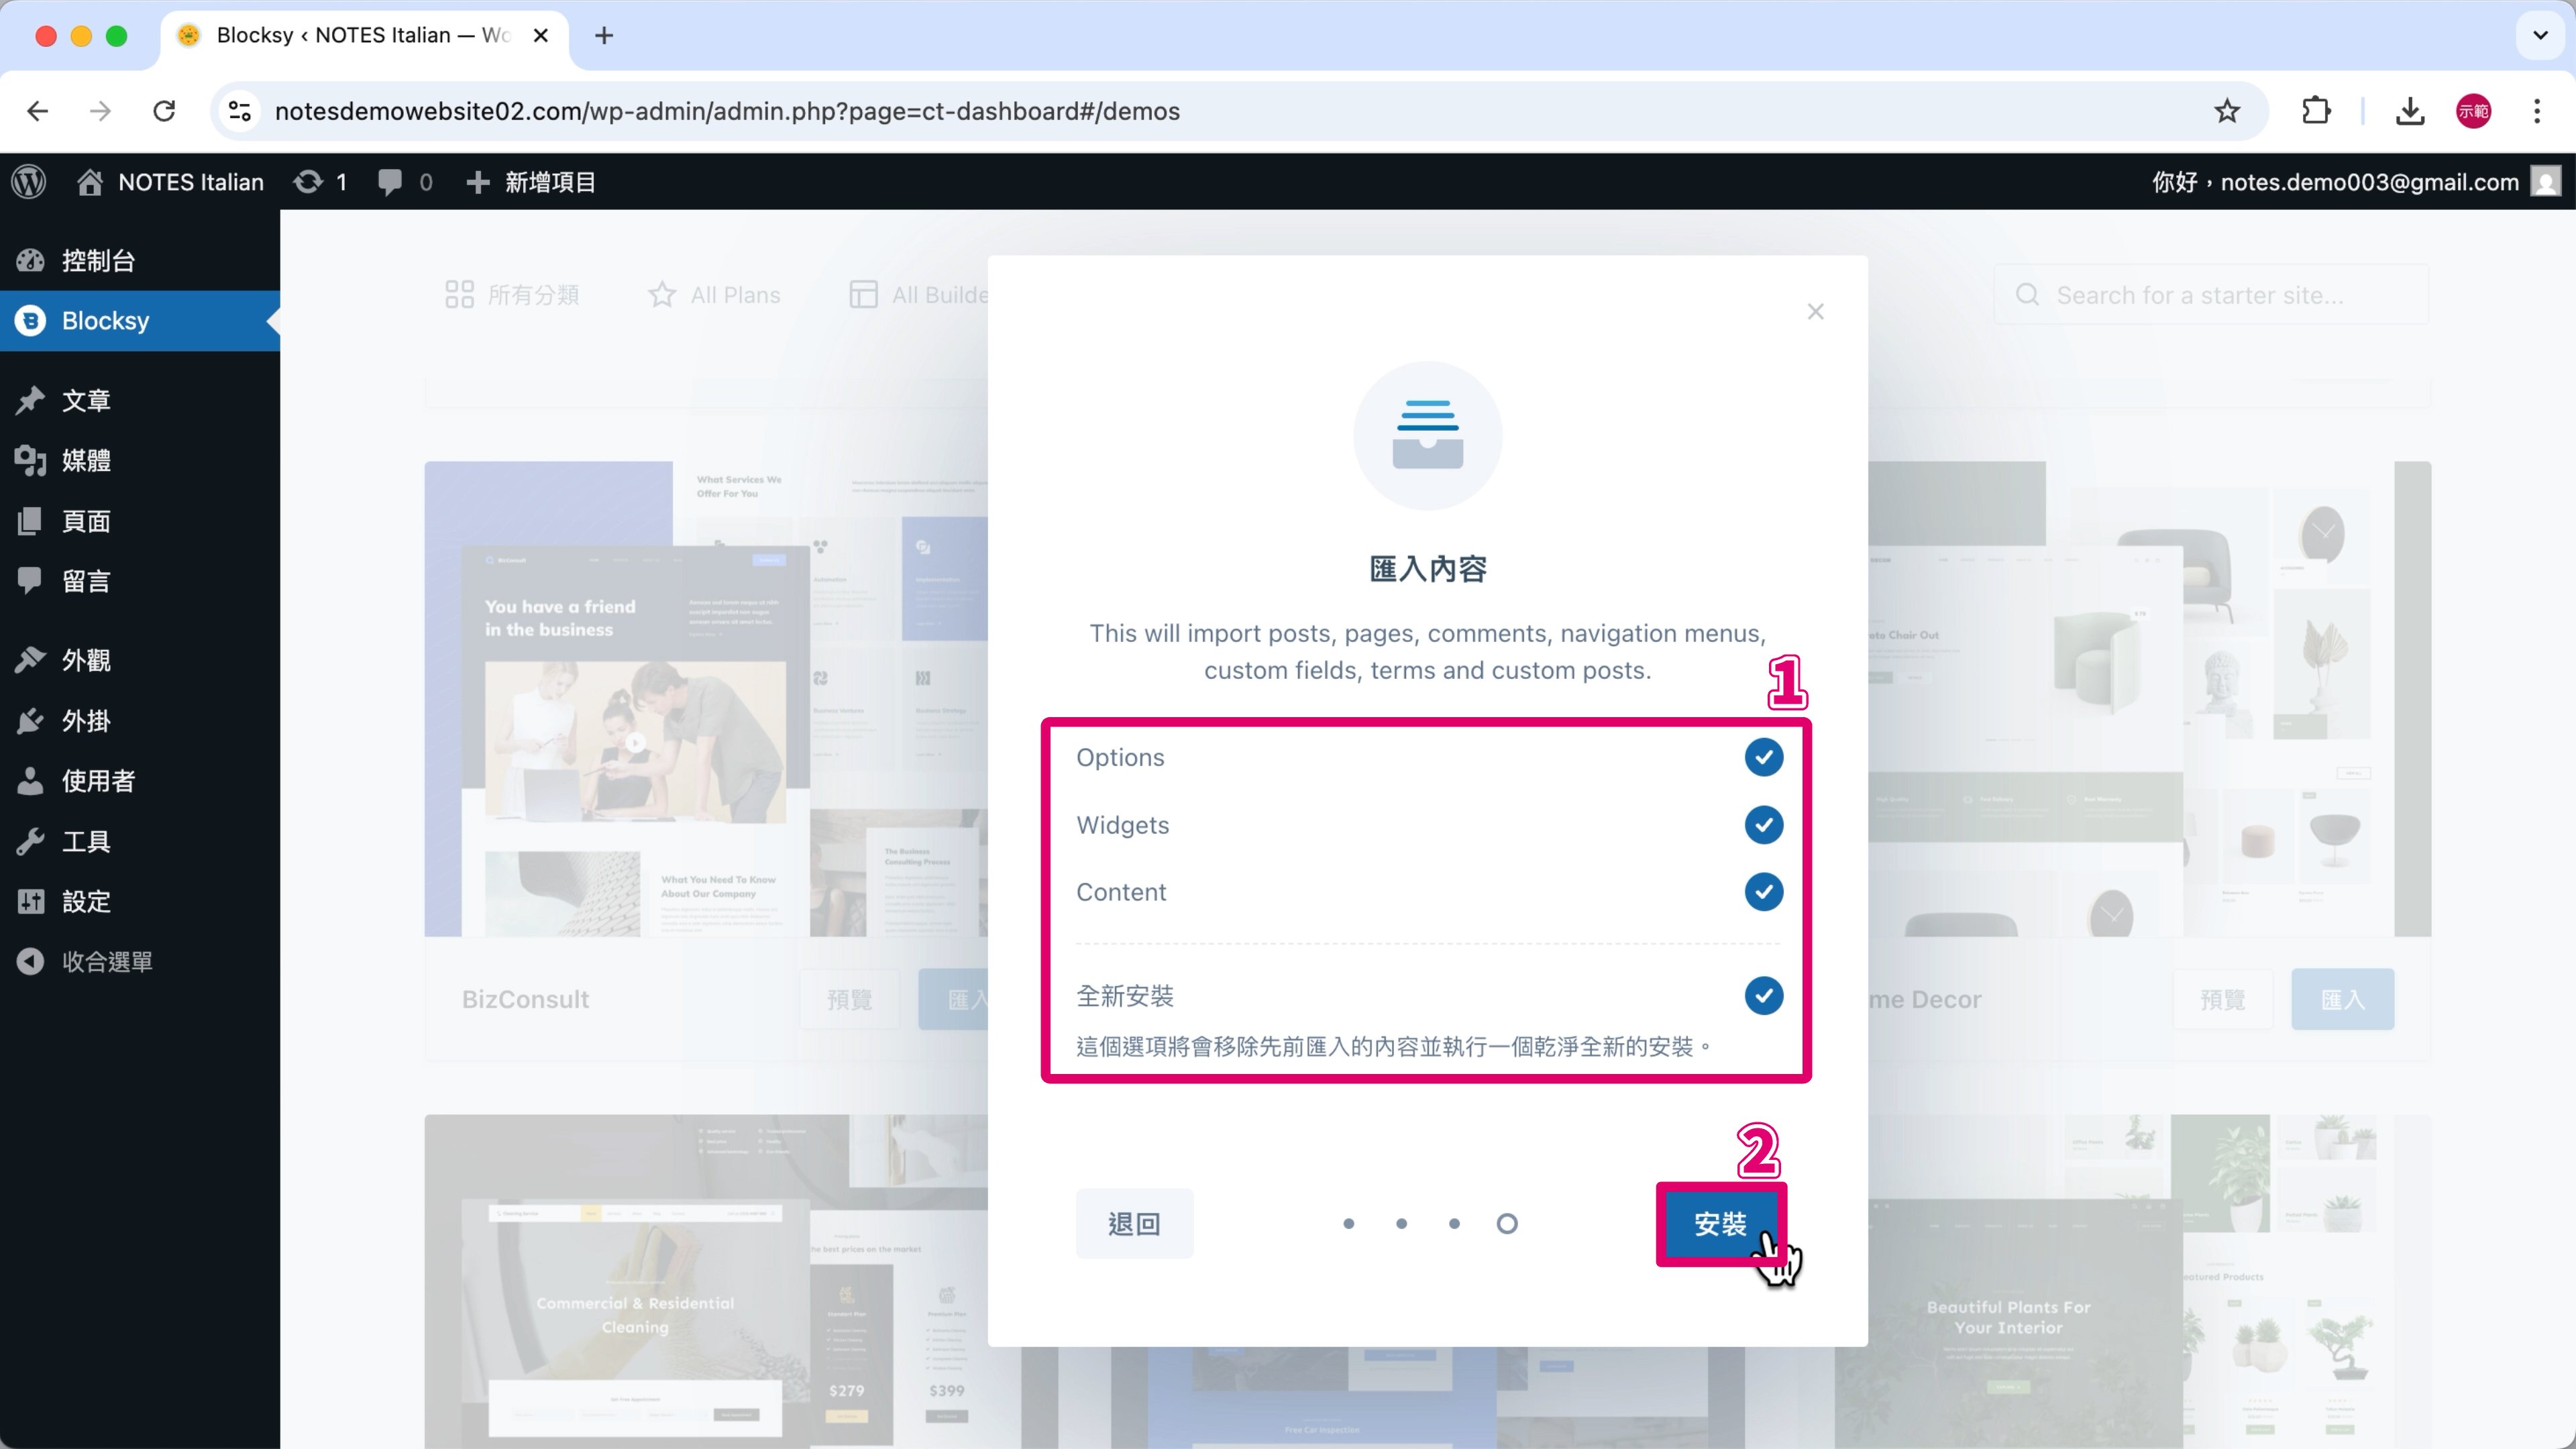2576x1449 pixels.
Task: Open the All Plans filter dropdown
Action: coord(714,295)
